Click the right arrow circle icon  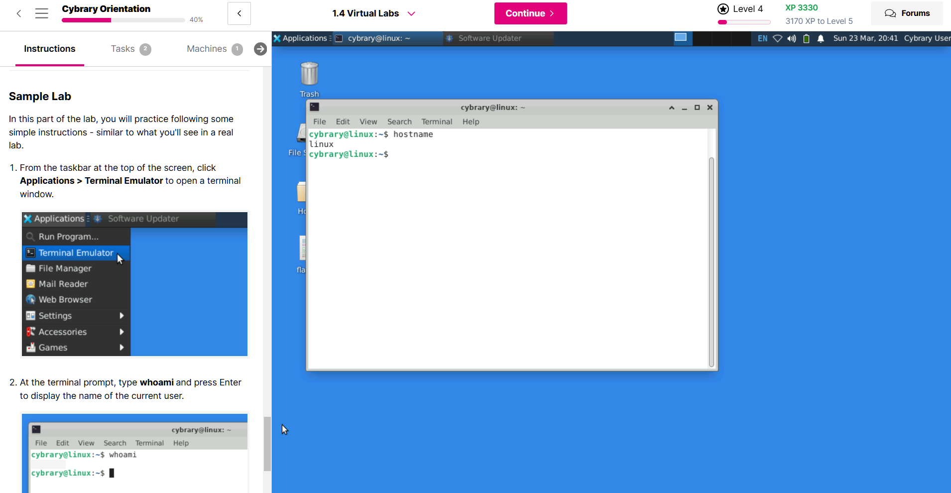(260, 49)
